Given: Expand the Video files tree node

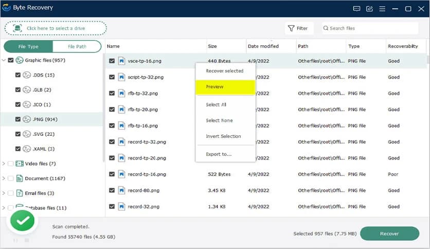Looking at the screenshot, I should 4,164.
